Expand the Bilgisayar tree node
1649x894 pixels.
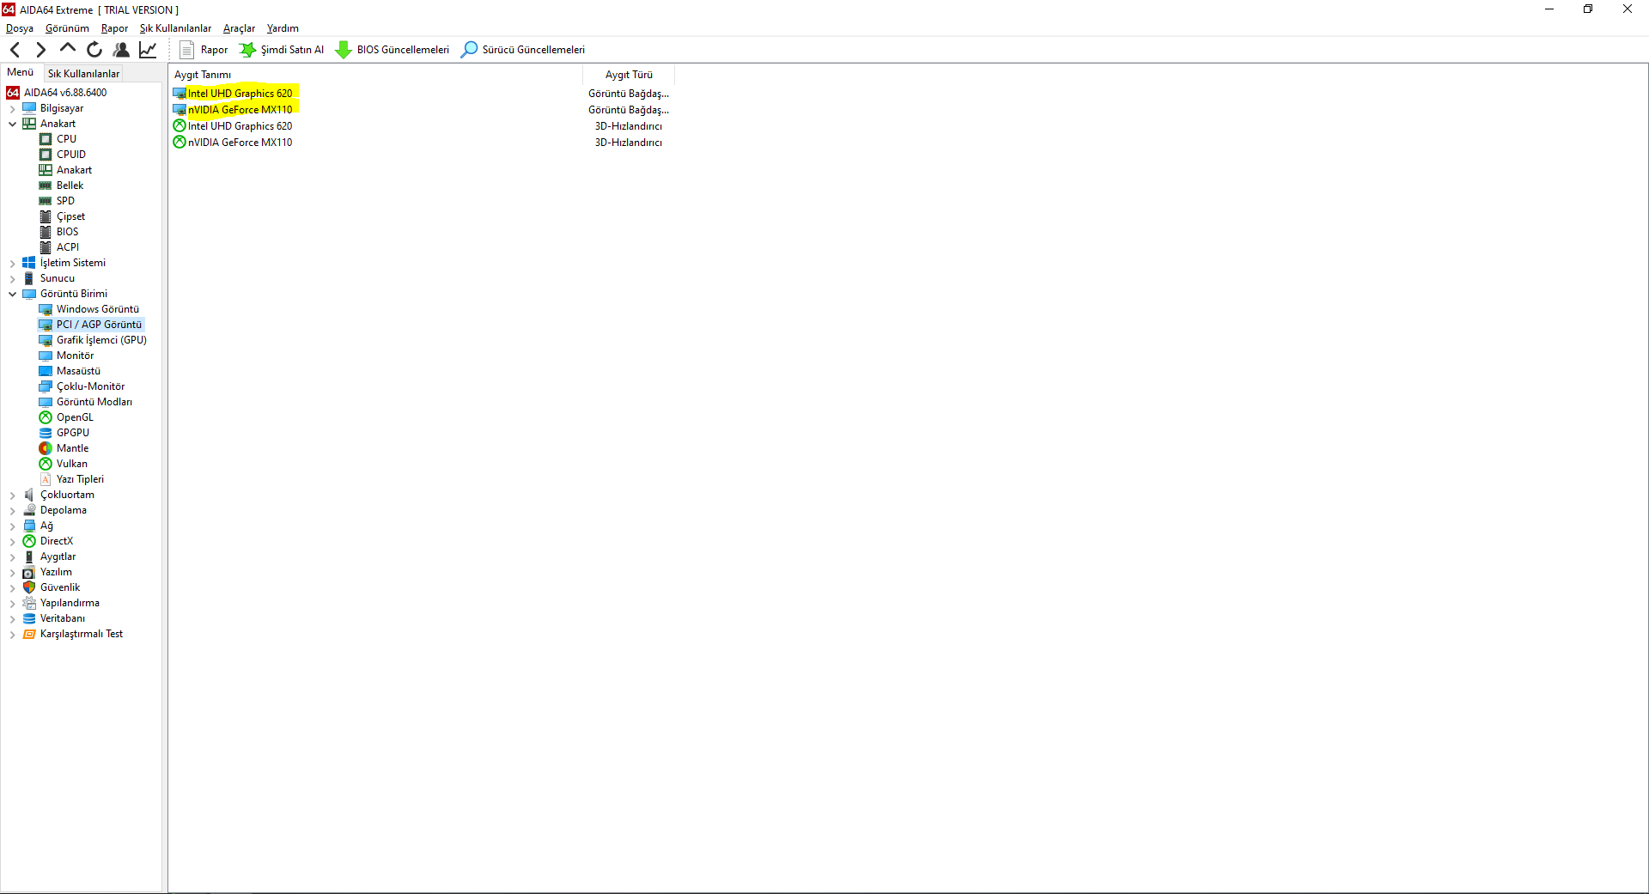pyautogui.click(x=12, y=109)
